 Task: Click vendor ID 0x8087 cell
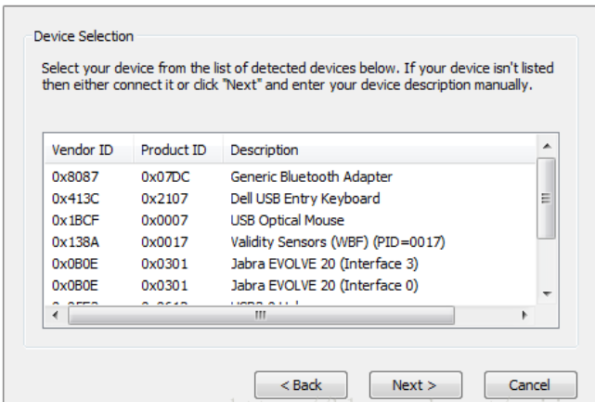(75, 176)
